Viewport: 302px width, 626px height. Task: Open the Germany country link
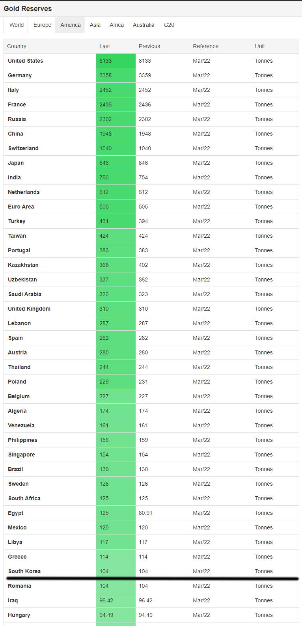[x=20, y=75]
